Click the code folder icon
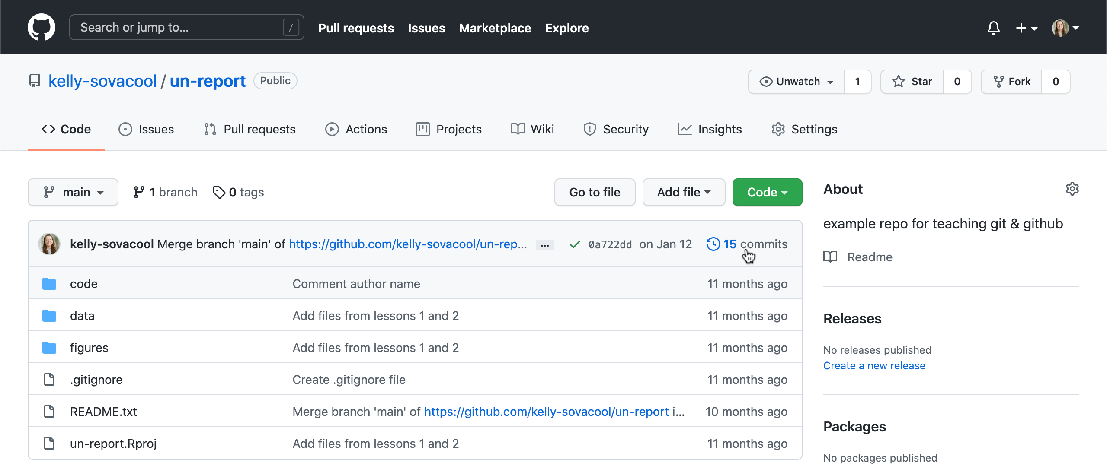This screenshot has height=469, width=1107. click(49, 284)
